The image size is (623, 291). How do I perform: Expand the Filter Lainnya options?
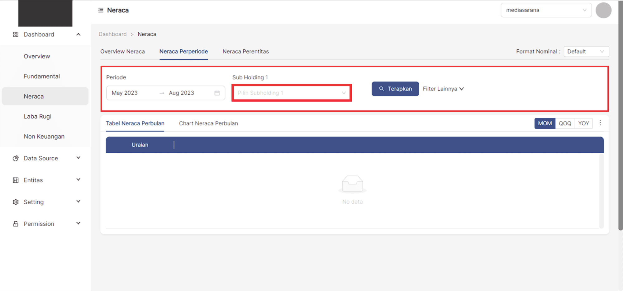pos(443,89)
